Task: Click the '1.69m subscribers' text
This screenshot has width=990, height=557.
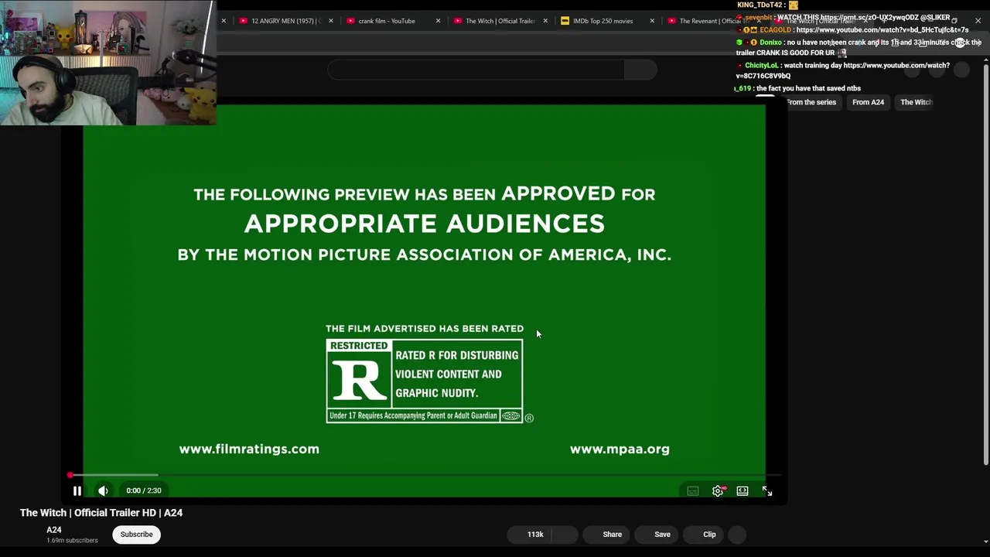Action: (72, 540)
